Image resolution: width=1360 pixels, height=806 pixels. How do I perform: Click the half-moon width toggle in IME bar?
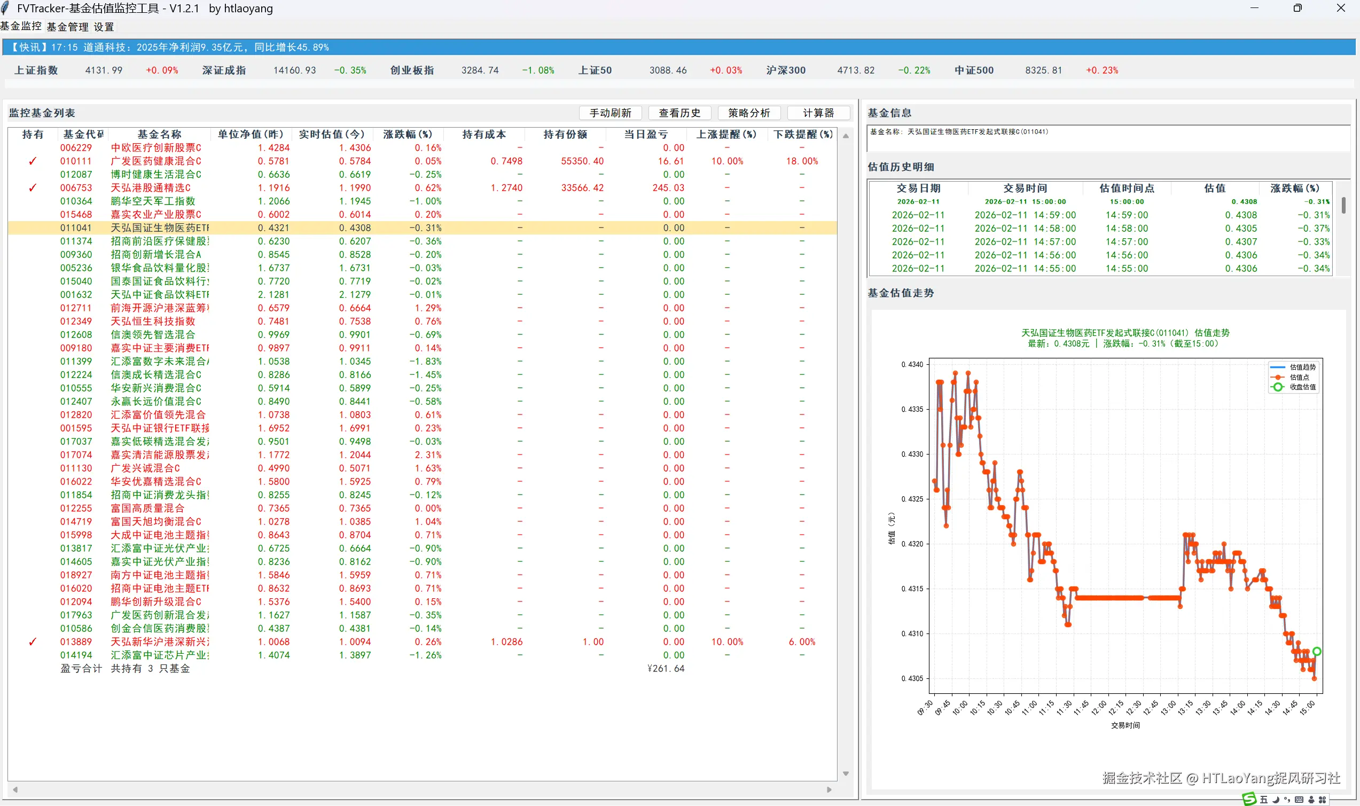point(1276,800)
